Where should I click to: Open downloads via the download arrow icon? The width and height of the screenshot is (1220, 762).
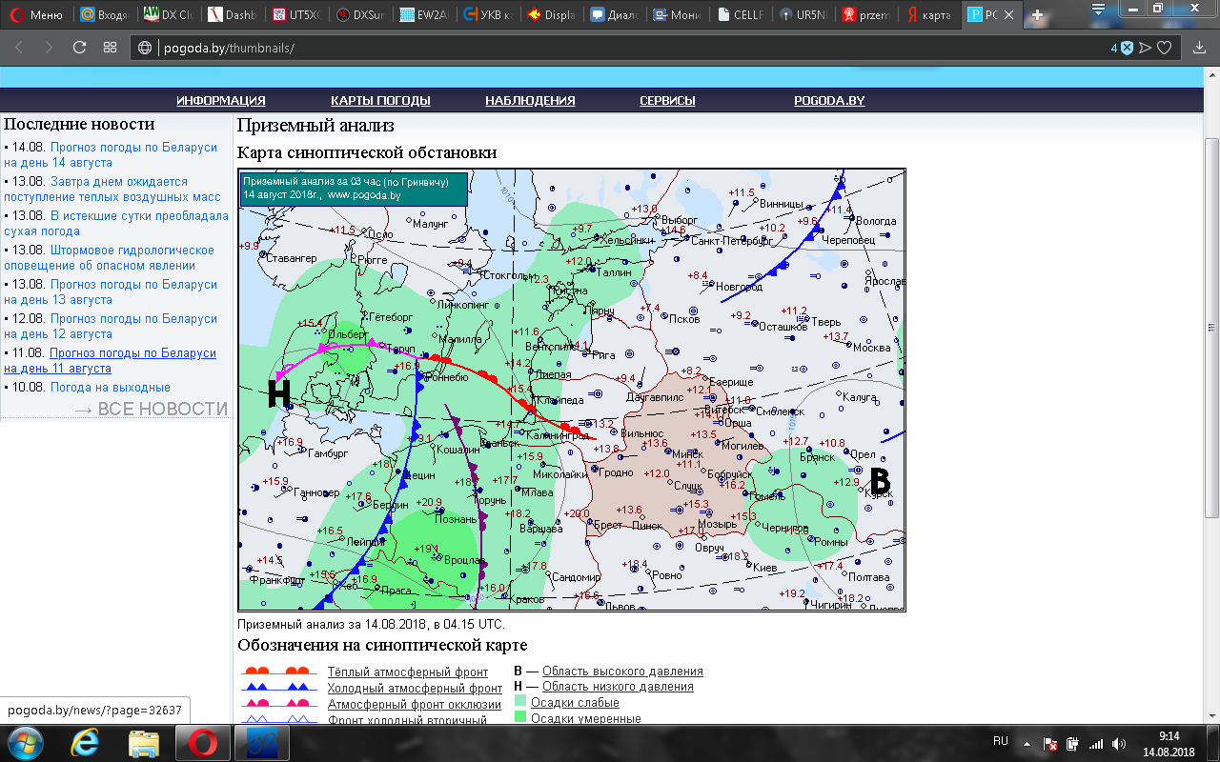1196,48
